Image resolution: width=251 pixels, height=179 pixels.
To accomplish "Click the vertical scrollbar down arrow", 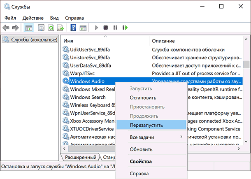I will tap(246, 142).
